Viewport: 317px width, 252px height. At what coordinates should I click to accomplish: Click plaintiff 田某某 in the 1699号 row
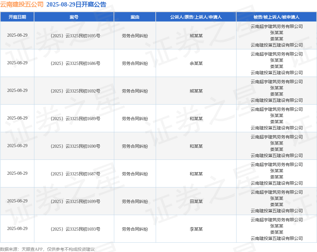pos(196,201)
